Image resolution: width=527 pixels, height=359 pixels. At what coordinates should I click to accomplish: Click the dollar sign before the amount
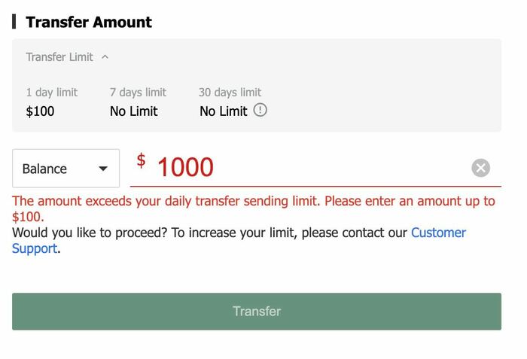[x=141, y=160]
